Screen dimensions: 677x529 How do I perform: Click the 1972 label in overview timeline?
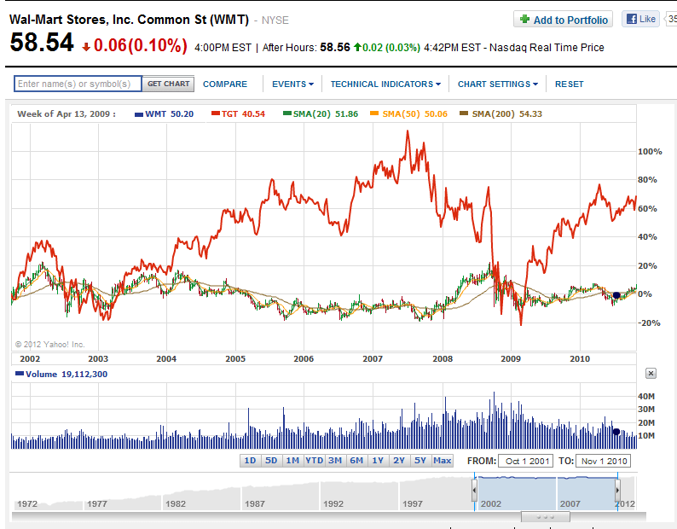[x=27, y=504]
